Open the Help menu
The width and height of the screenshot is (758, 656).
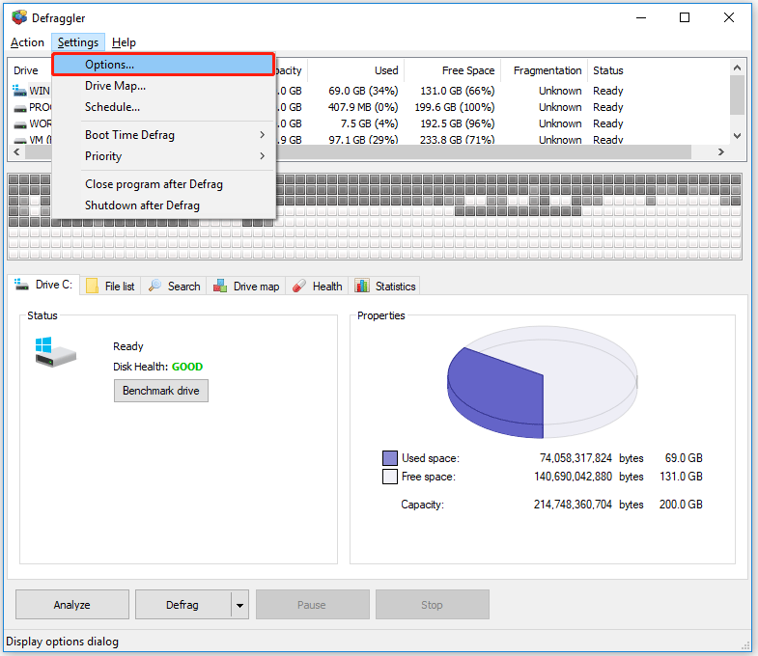pyautogui.click(x=124, y=42)
